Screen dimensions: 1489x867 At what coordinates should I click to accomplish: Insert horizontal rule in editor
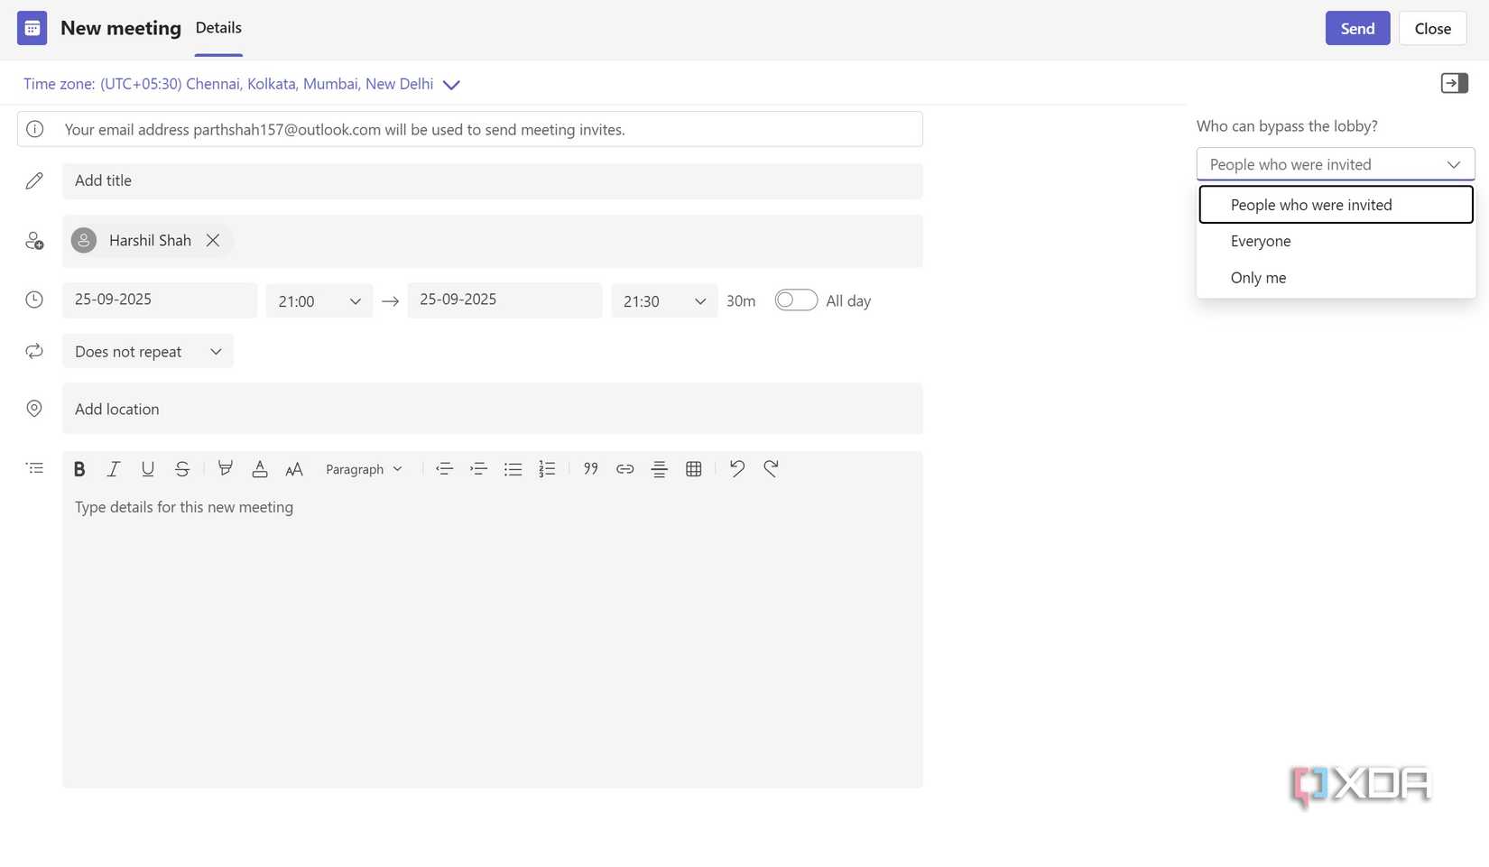click(x=659, y=469)
